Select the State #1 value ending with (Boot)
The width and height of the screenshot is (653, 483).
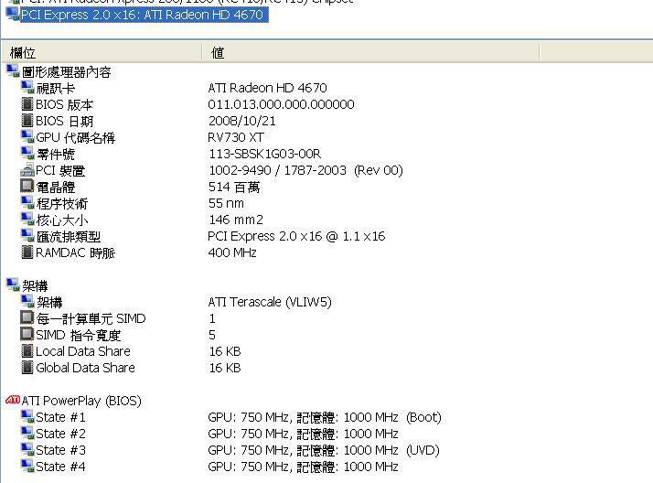click(x=325, y=417)
